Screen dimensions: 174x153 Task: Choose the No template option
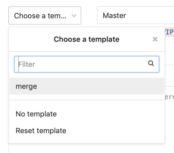click(x=36, y=114)
